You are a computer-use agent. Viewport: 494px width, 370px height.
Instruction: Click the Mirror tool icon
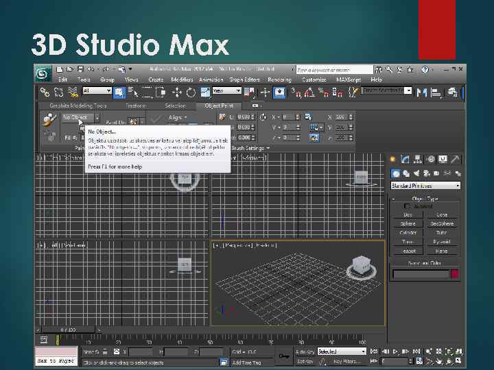pyautogui.click(x=421, y=92)
